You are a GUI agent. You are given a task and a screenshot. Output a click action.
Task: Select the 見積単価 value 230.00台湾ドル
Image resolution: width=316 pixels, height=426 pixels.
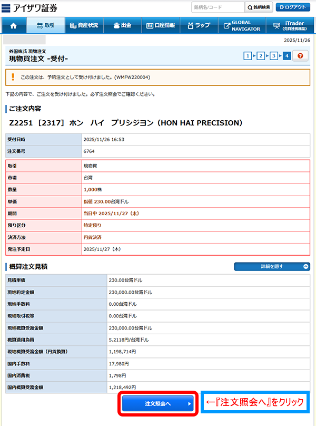coord(125,280)
